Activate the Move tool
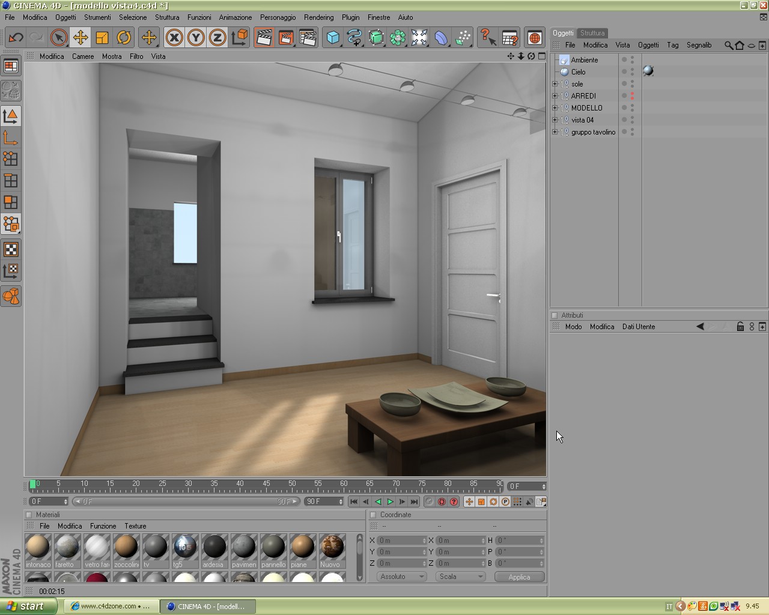This screenshot has height=615, width=769. tap(81, 38)
